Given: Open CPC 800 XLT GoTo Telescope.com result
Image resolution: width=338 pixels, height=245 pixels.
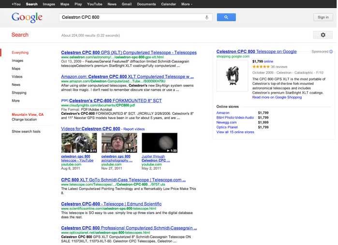Looking at the screenshot, I should click(123, 180).
